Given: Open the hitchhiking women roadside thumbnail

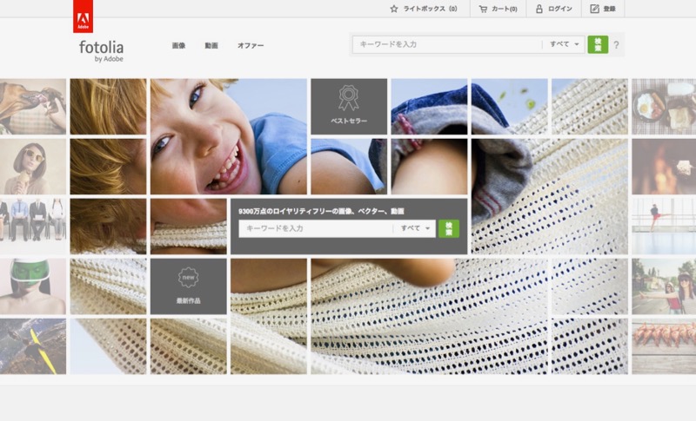Looking at the screenshot, I should (664, 286).
